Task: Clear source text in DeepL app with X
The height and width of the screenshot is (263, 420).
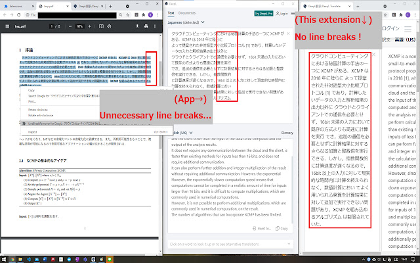Action: pos(288,34)
